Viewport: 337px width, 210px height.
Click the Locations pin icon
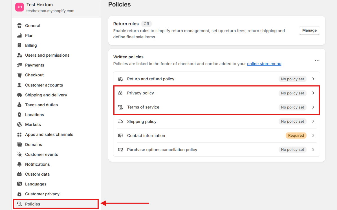[x=19, y=115]
